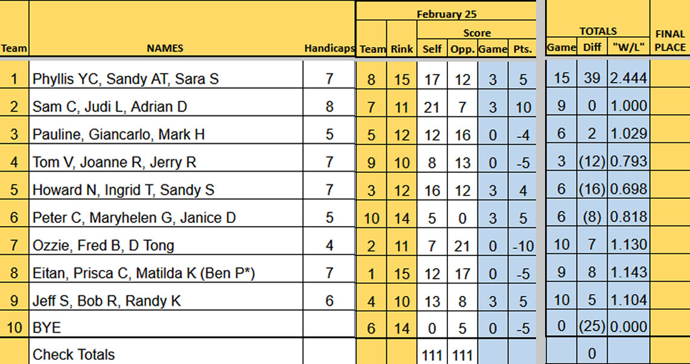The width and height of the screenshot is (690, 364).
Task: Click the February 25 date header
Action: pyautogui.click(x=446, y=14)
